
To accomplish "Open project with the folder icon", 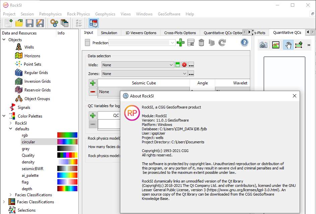I will coord(19,23).
